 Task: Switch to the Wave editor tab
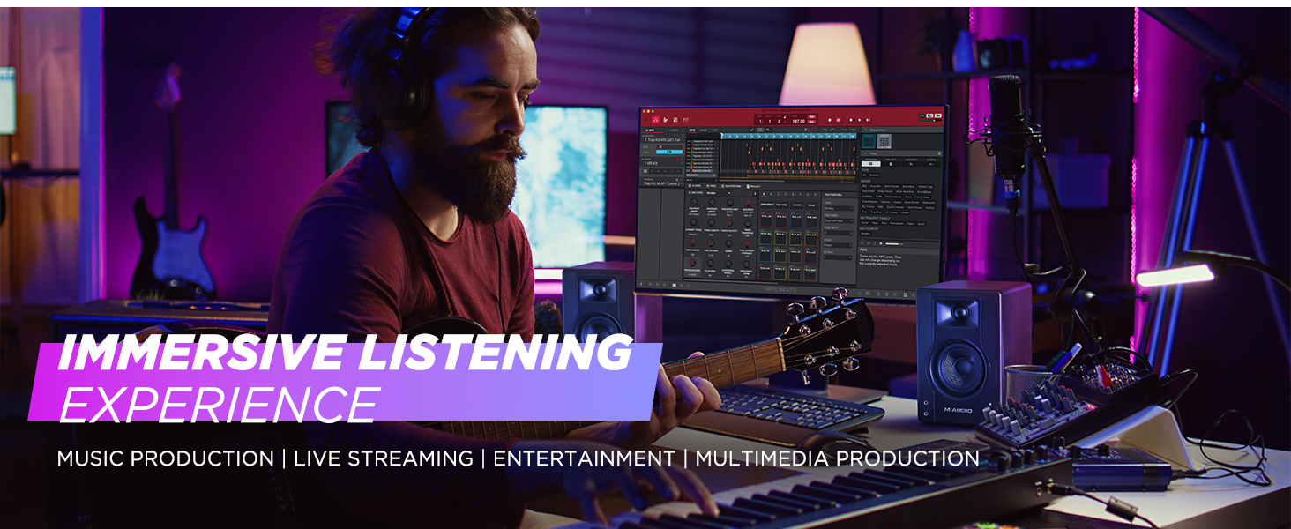pos(704,130)
